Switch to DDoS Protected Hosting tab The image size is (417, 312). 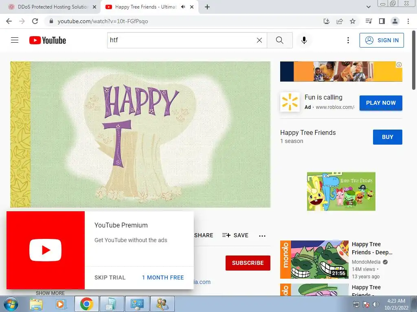click(53, 7)
